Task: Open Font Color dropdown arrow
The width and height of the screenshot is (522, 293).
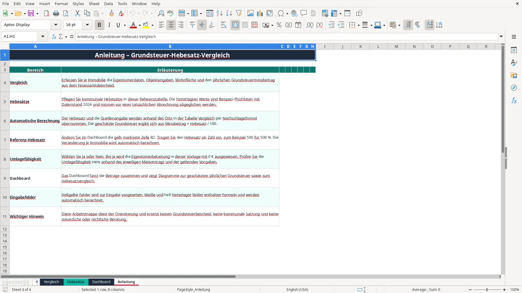Action: coord(140,25)
